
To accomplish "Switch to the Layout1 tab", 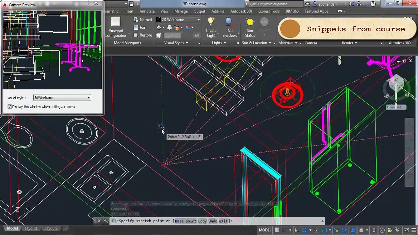I will click(31, 228).
